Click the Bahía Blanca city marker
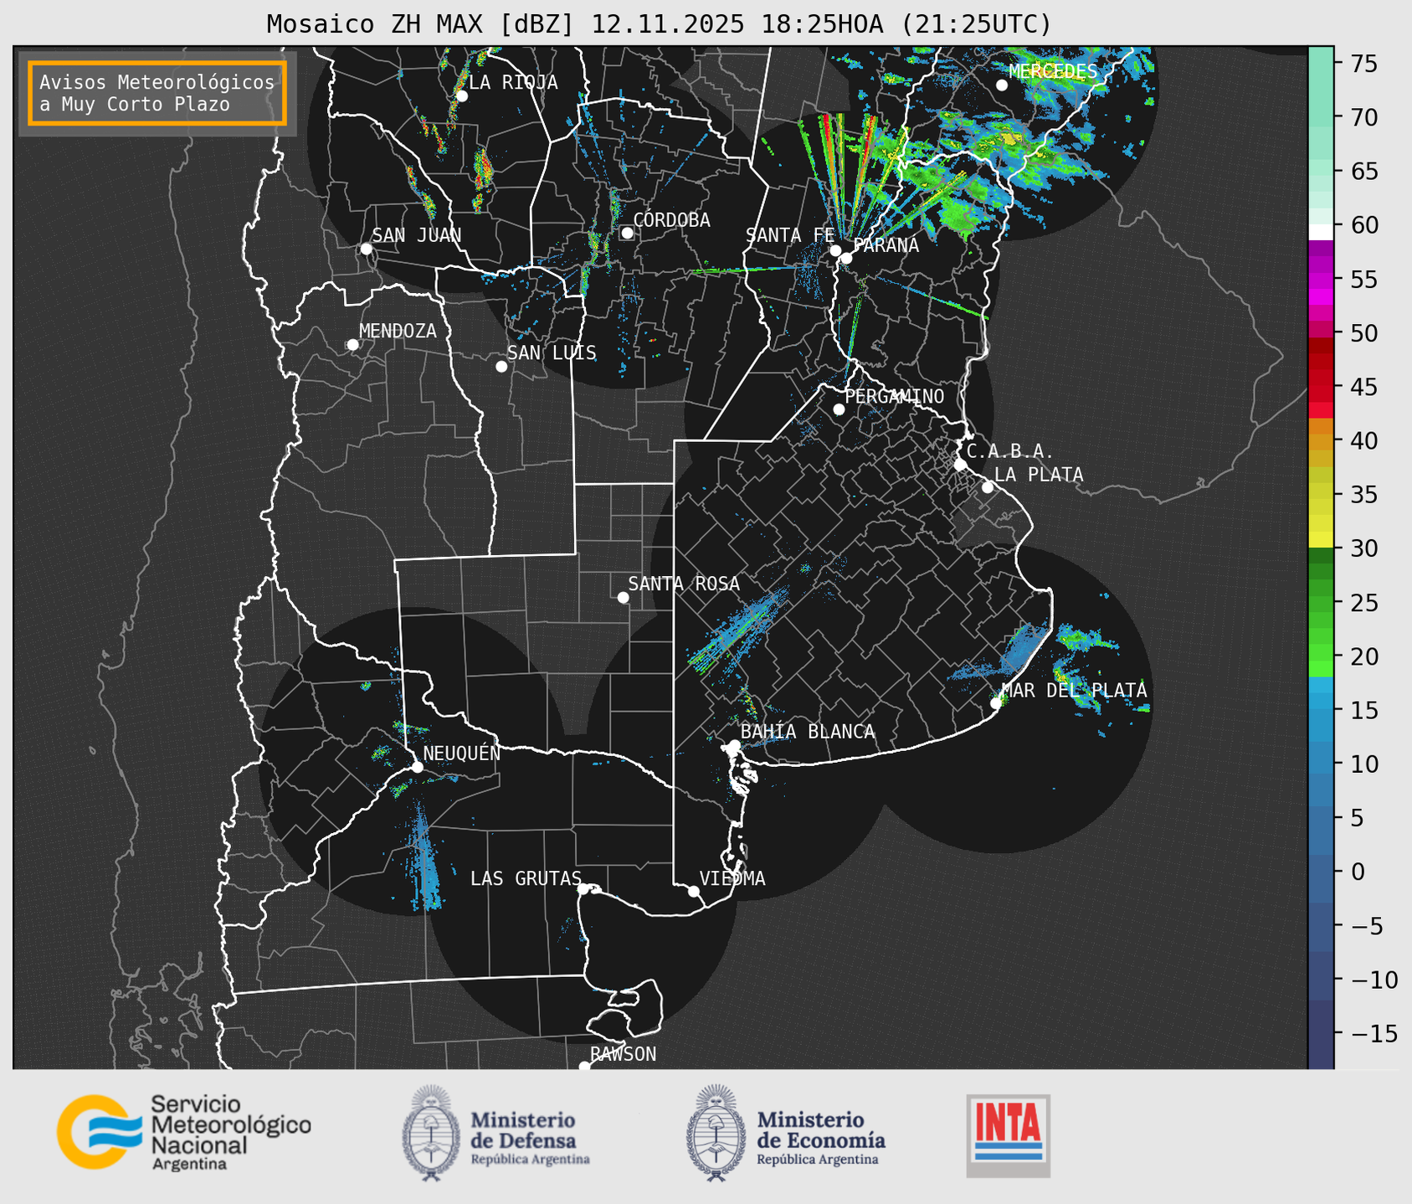 734,745
